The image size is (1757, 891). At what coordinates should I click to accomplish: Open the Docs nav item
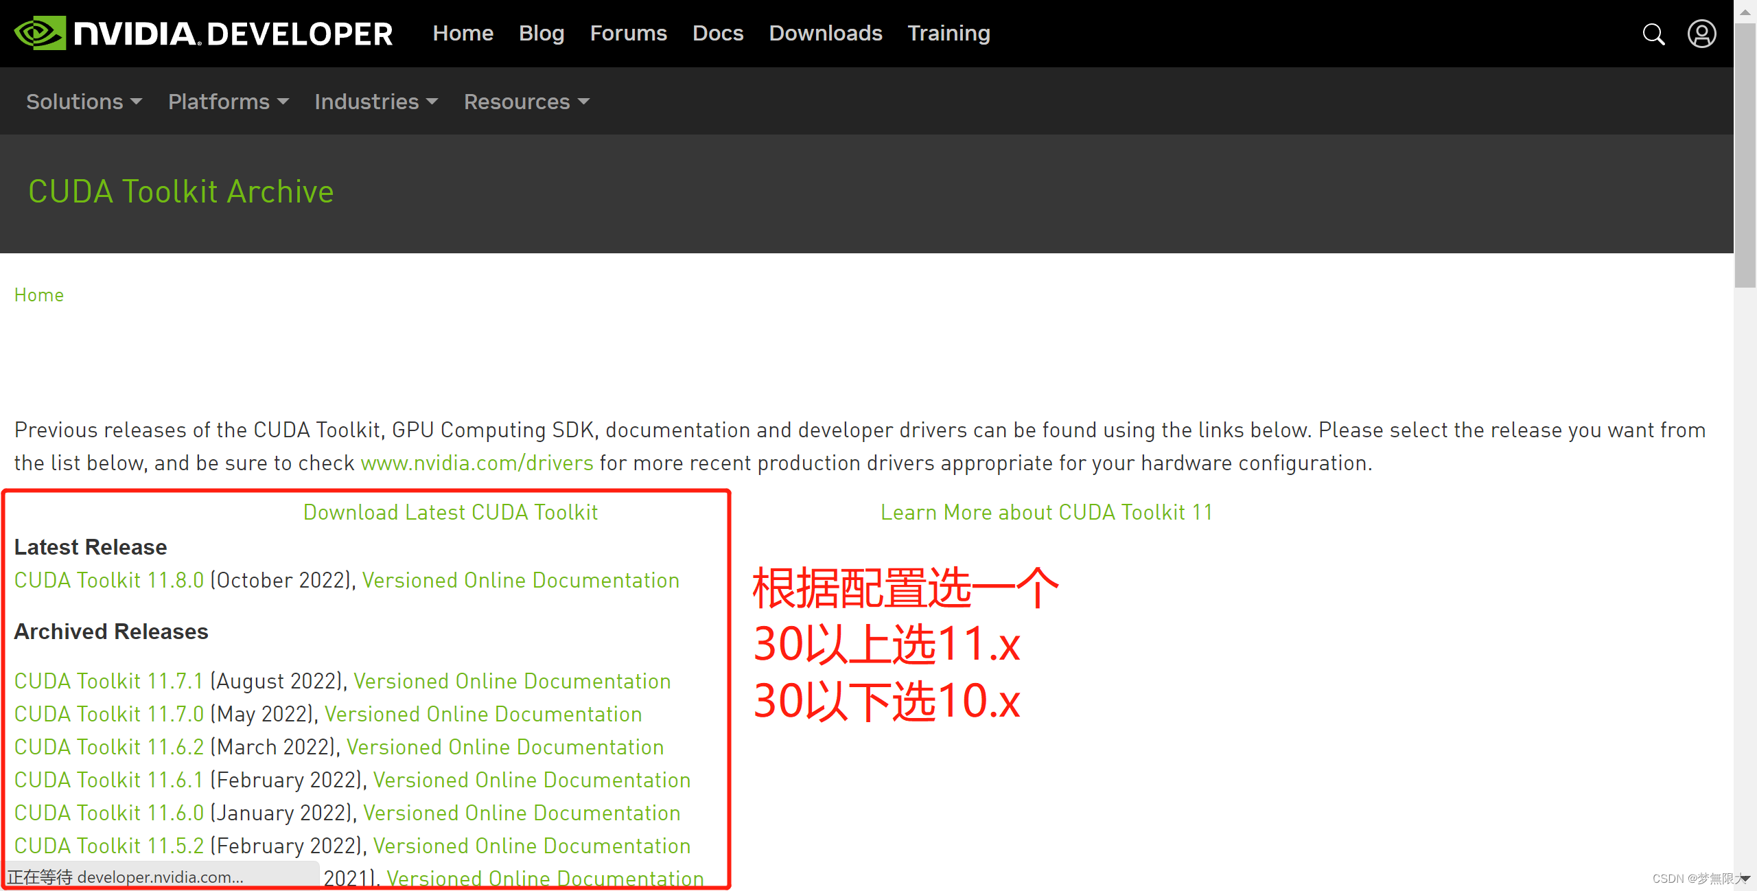[x=718, y=33]
